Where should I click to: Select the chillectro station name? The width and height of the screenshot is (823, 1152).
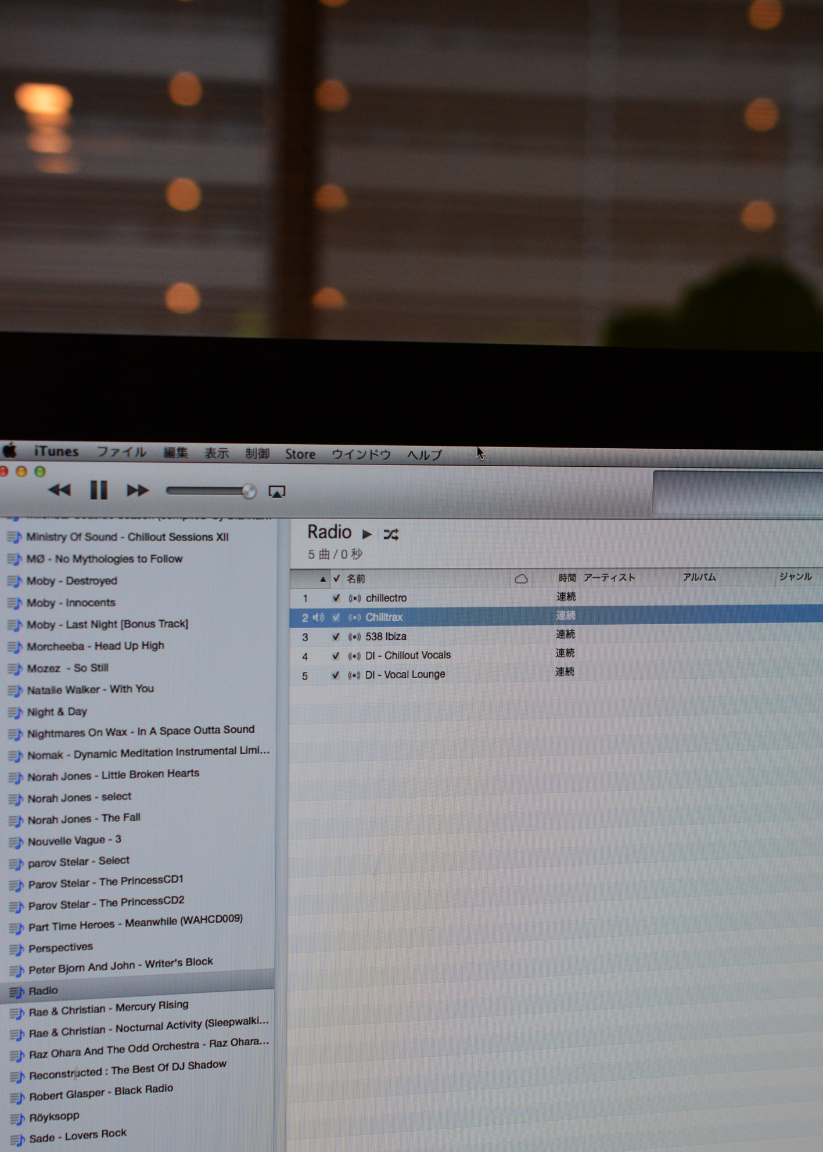[386, 597]
